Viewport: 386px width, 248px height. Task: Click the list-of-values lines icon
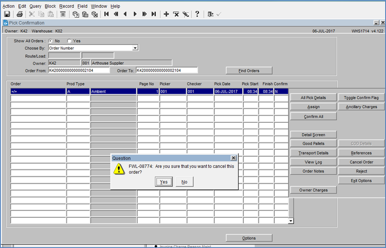pos(63,14)
